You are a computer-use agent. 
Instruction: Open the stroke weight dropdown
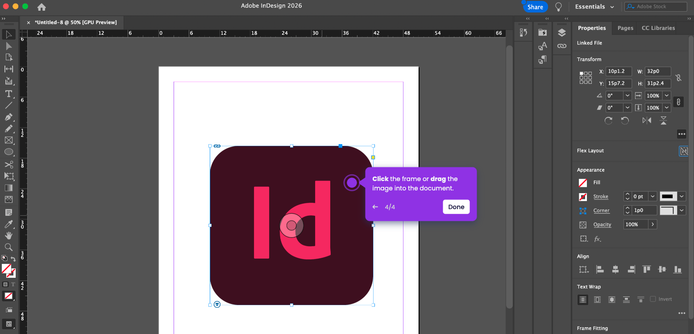coord(652,197)
